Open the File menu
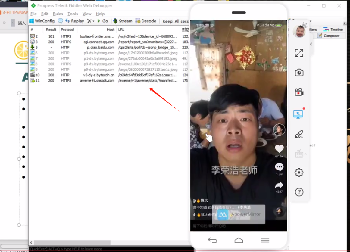The height and width of the screenshot is (252, 350). 33,14
